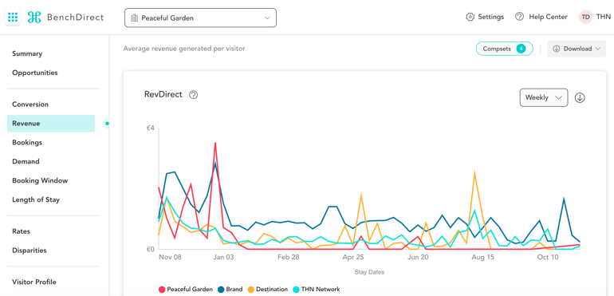Click the BenchDirect logo icon
The image size is (614, 296).
click(34, 18)
